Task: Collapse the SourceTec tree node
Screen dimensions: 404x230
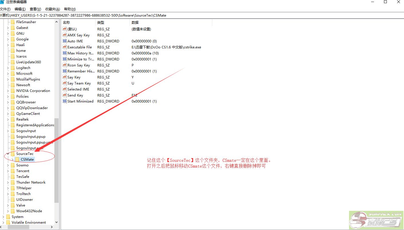Action: (x=8, y=154)
